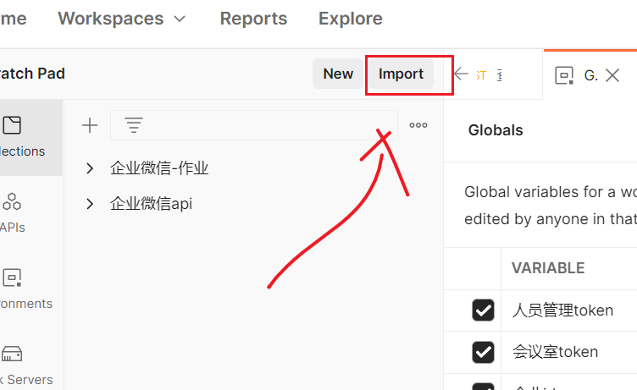This screenshot has height=390, width=637.
Task: Click the Globals heading
Action: pyautogui.click(x=496, y=130)
